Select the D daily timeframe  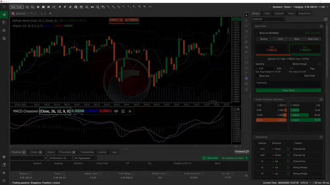tap(134, 7)
